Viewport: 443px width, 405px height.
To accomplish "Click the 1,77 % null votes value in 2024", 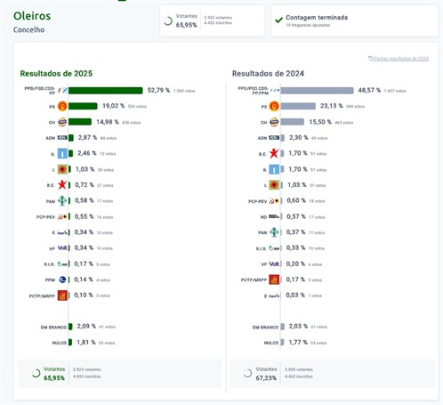I will (298, 342).
